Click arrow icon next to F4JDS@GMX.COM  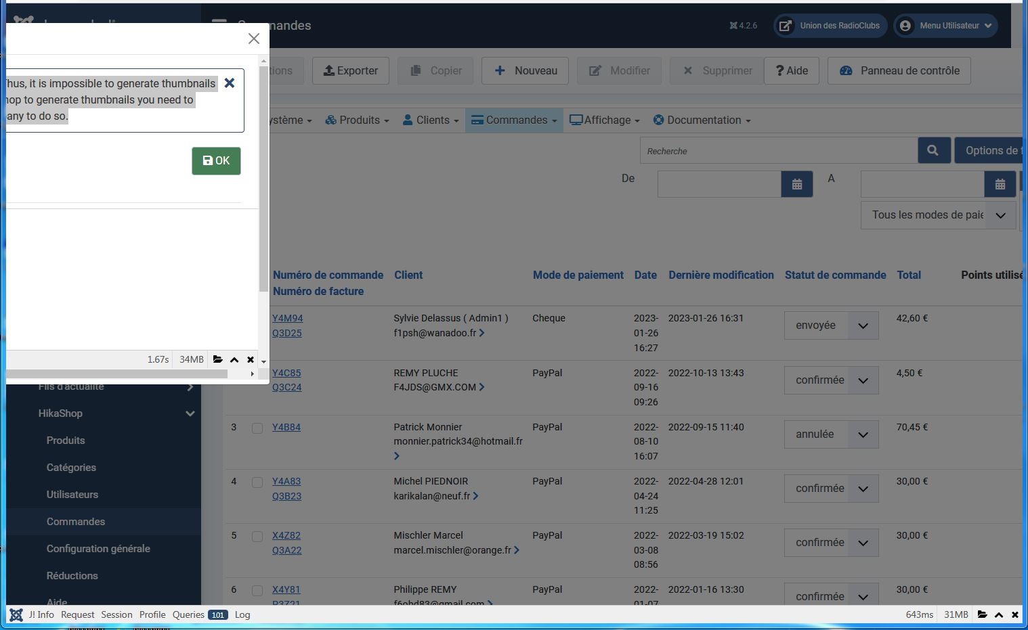(481, 387)
